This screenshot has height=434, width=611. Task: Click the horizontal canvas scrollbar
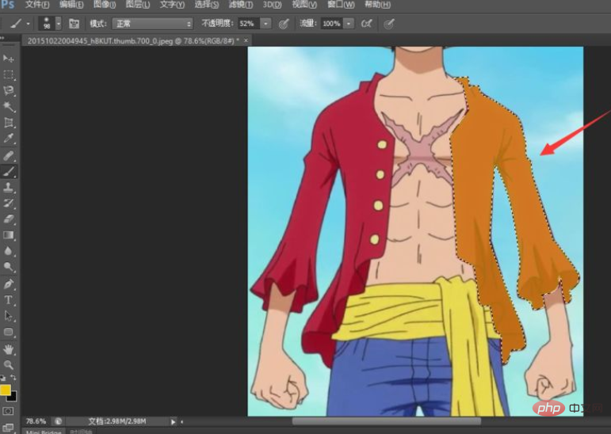point(386,421)
